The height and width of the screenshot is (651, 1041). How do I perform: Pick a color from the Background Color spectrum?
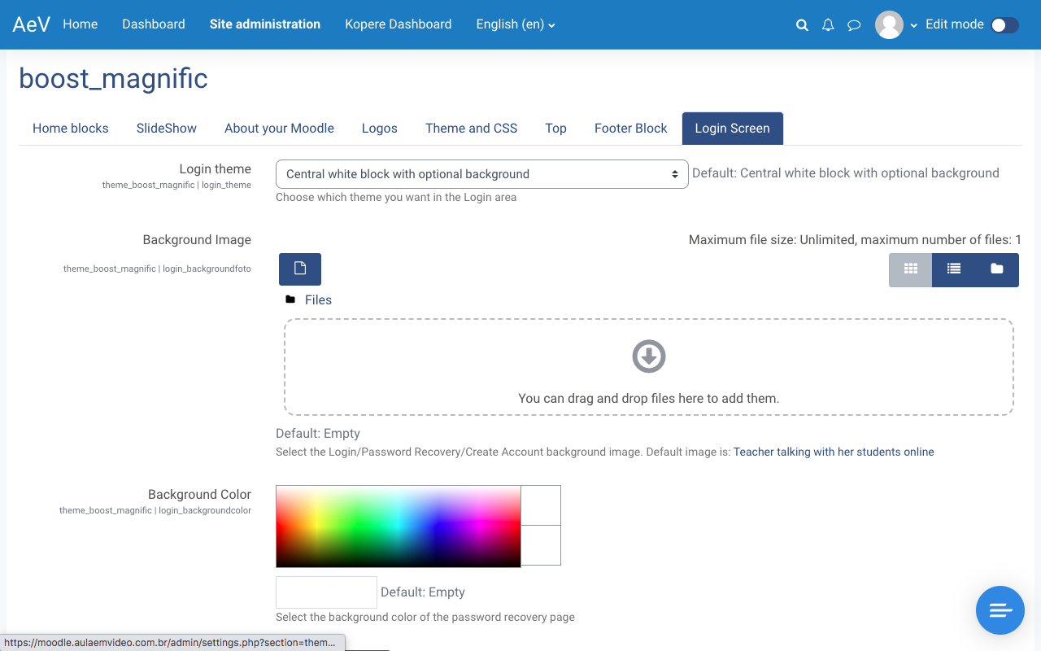click(399, 526)
